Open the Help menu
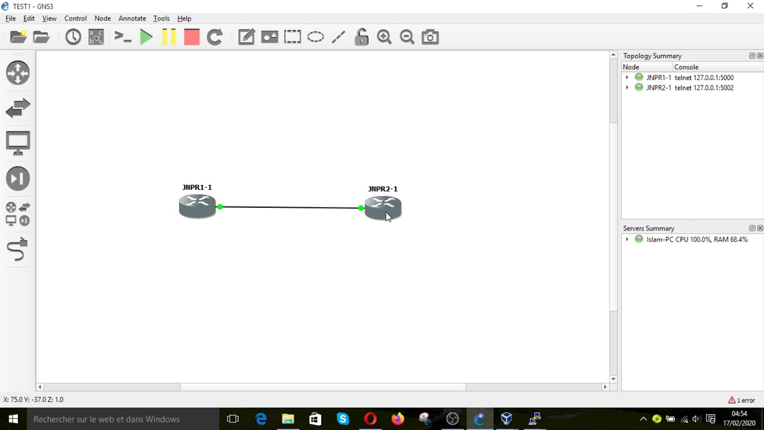 pyautogui.click(x=184, y=19)
